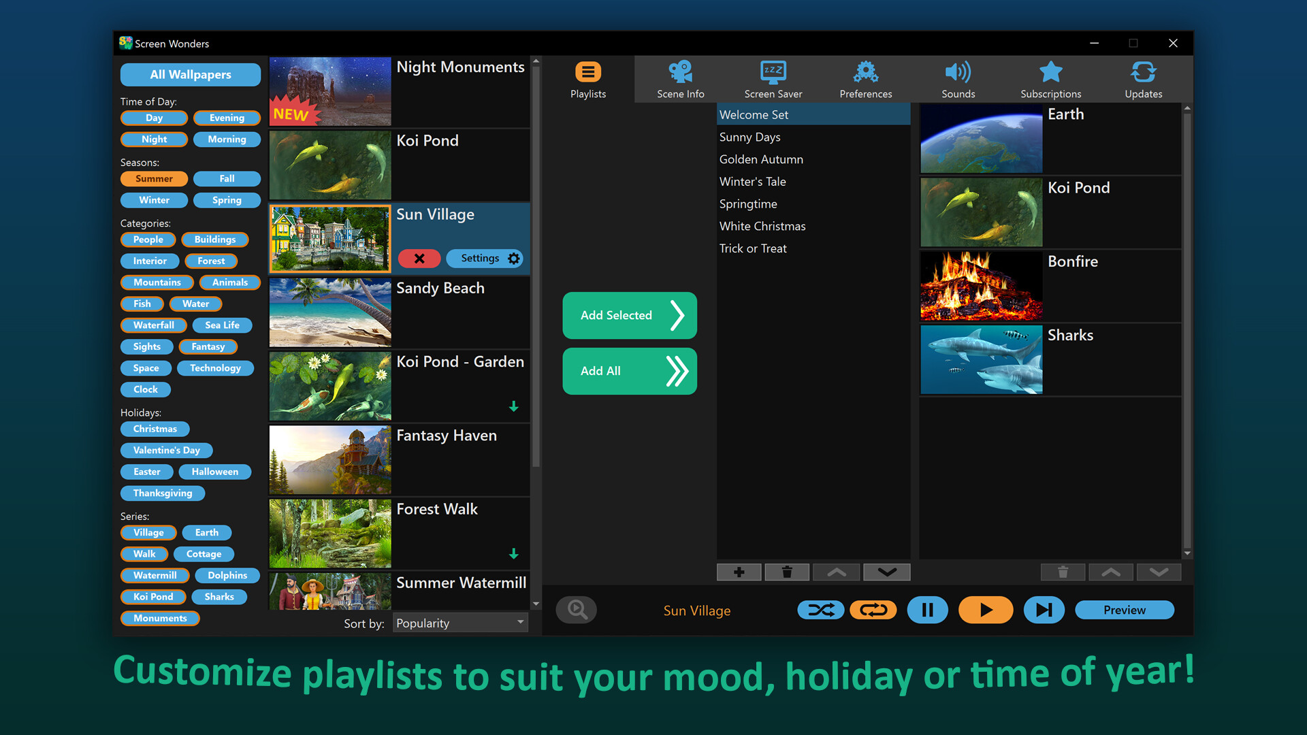Open the Subscriptions section

(1050, 78)
